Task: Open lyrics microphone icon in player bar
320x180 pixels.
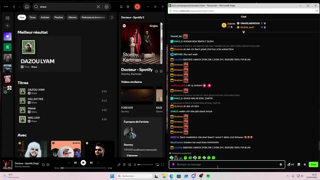Action: tap(119, 165)
